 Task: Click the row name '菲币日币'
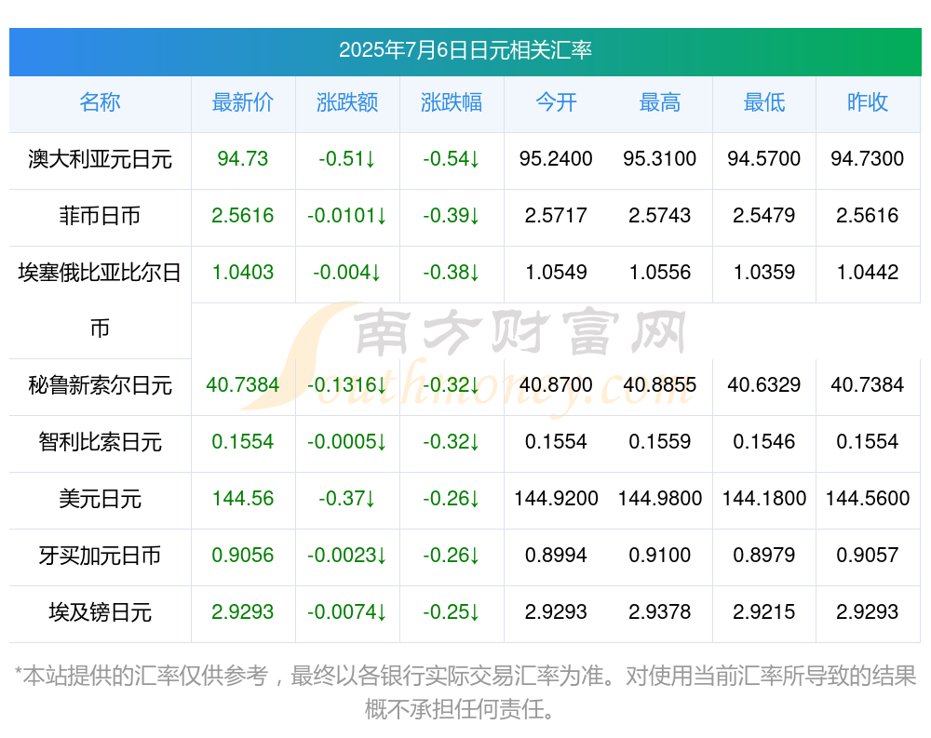point(100,216)
